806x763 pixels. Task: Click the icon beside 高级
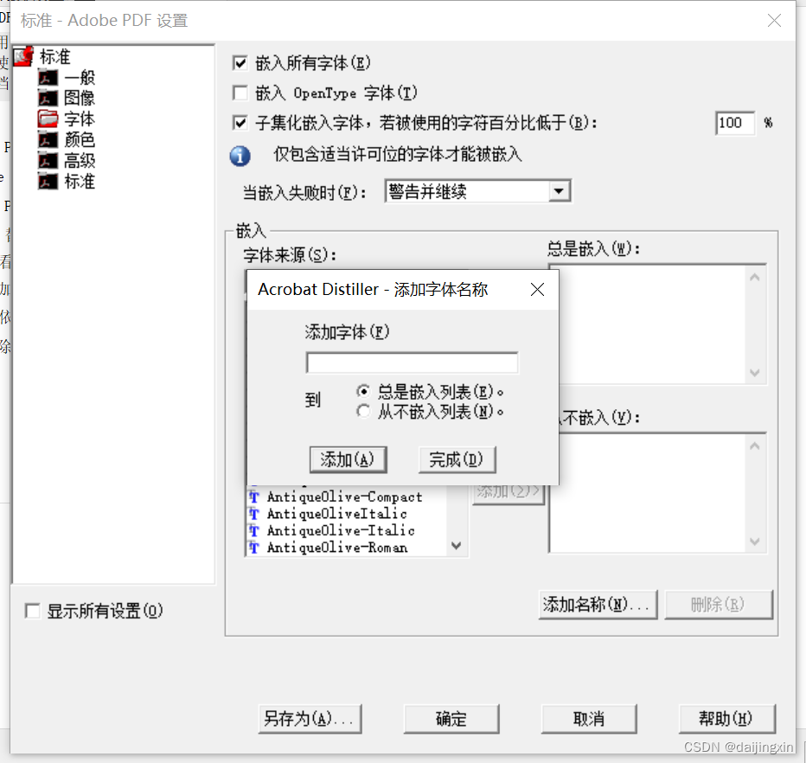pyautogui.click(x=48, y=160)
